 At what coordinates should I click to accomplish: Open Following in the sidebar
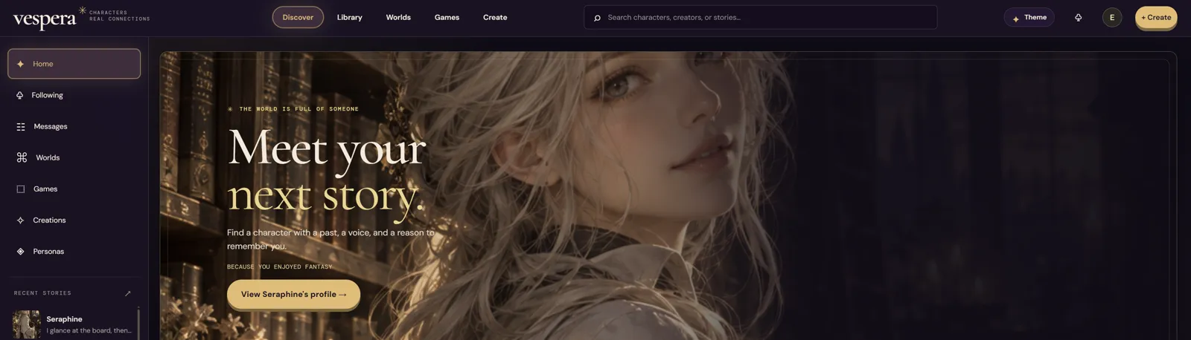click(x=74, y=95)
